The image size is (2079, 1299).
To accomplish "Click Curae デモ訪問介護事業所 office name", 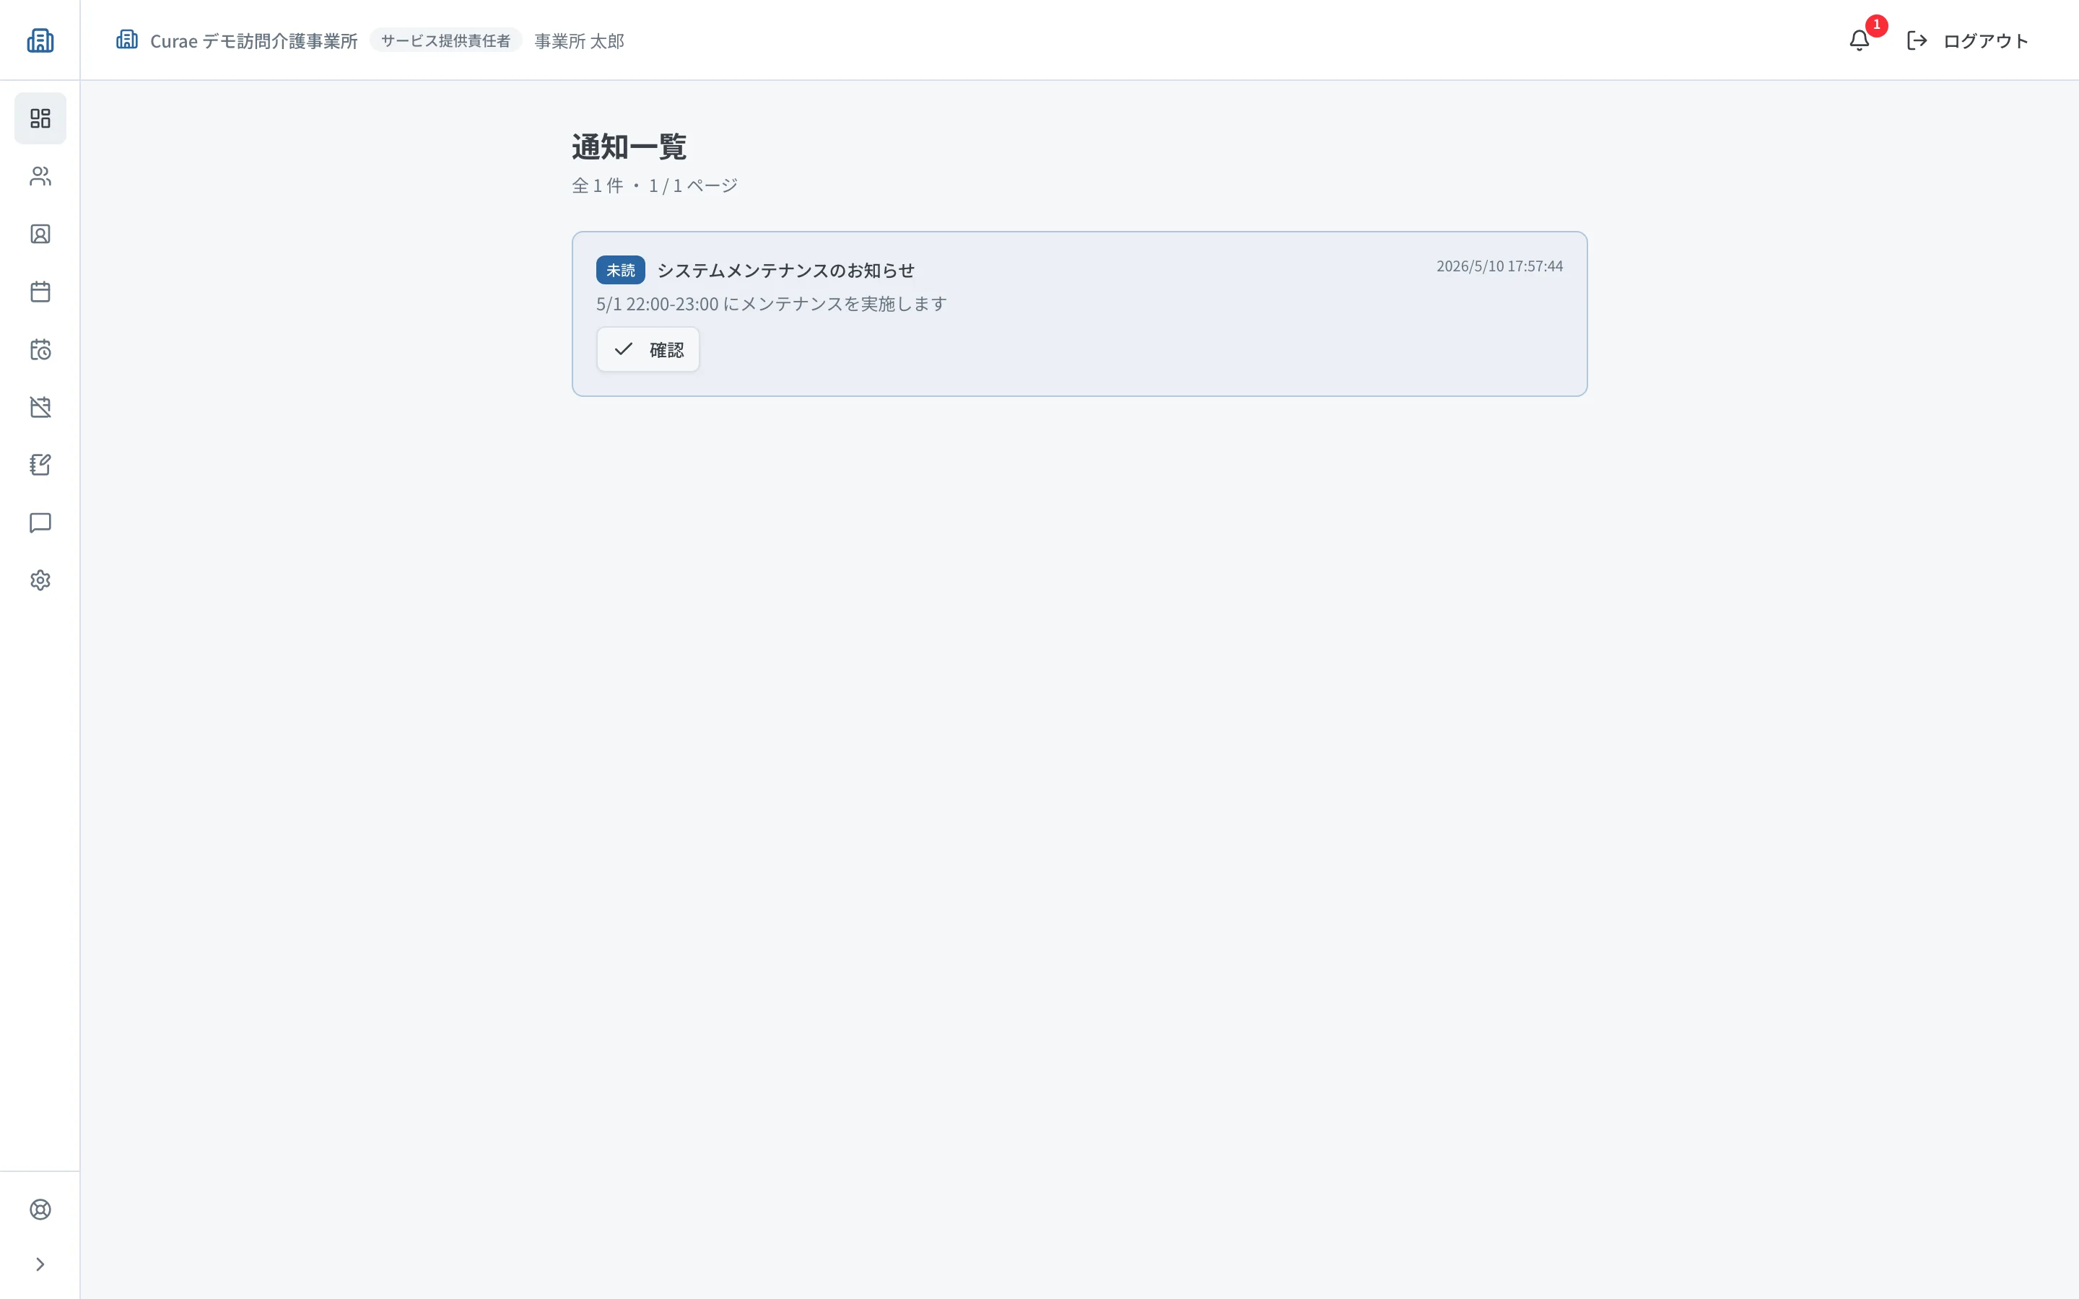I will (x=253, y=41).
